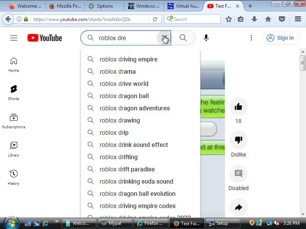Select suggestion 'roblox drama'
Screen dimensions: 306x229
tap(140, 71)
